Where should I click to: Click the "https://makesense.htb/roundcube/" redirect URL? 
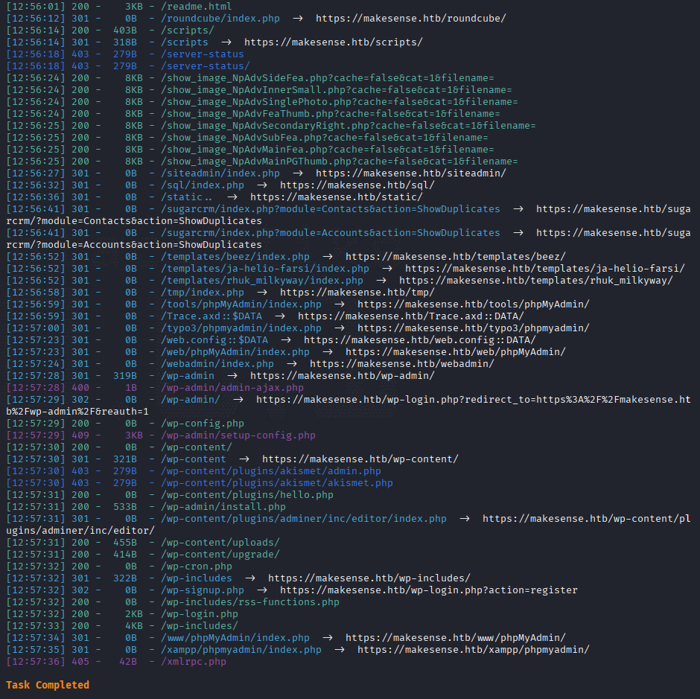[x=411, y=19]
